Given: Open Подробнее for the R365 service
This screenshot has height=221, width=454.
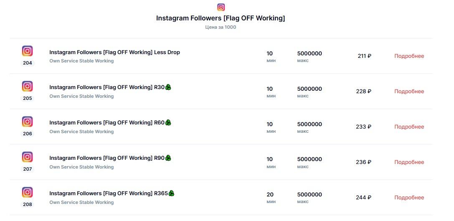Looking at the screenshot, I should 409,198.
